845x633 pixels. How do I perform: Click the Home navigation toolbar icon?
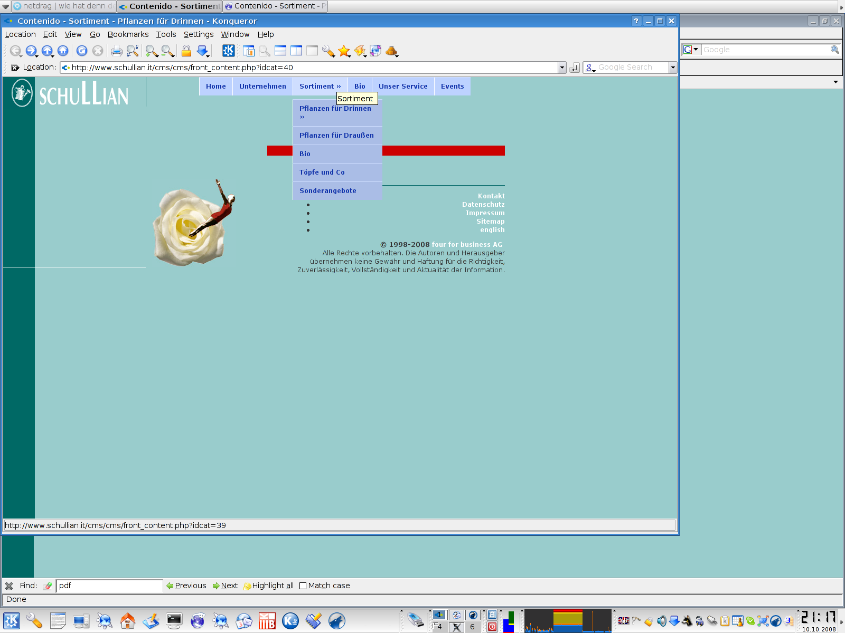63,51
